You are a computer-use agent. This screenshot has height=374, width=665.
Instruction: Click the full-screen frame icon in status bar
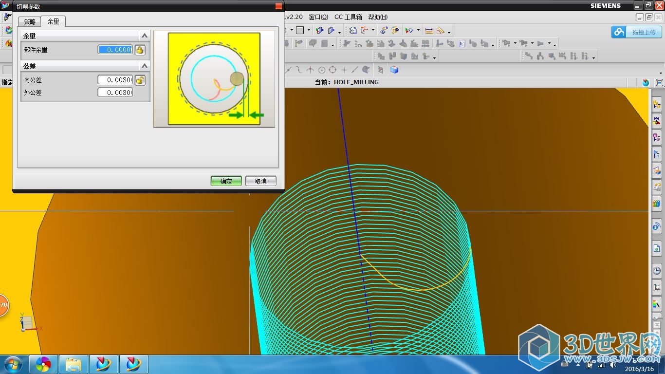click(x=660, y=83)
